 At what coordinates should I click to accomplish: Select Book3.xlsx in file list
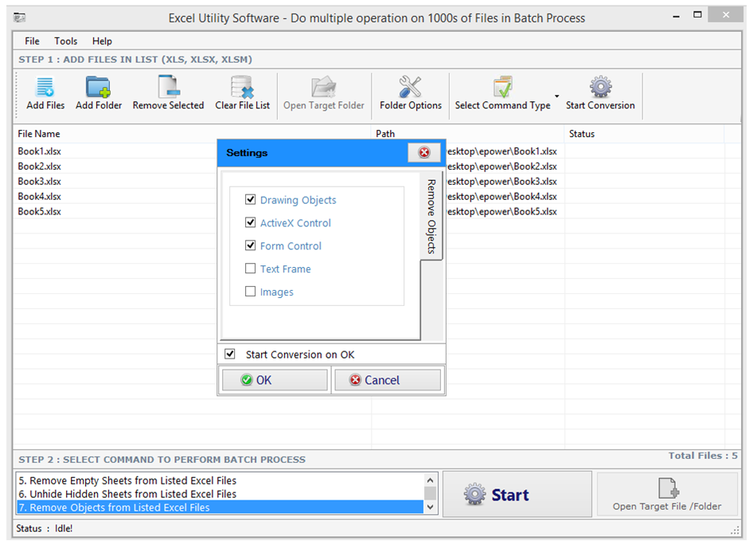pyautogui.click(x=39, y=182)
